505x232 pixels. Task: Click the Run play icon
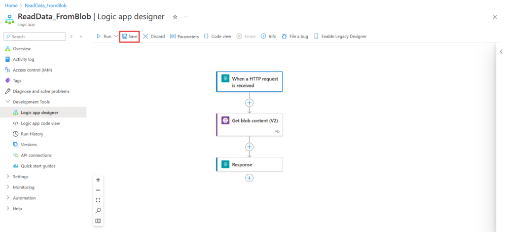(x=99, y=37)
